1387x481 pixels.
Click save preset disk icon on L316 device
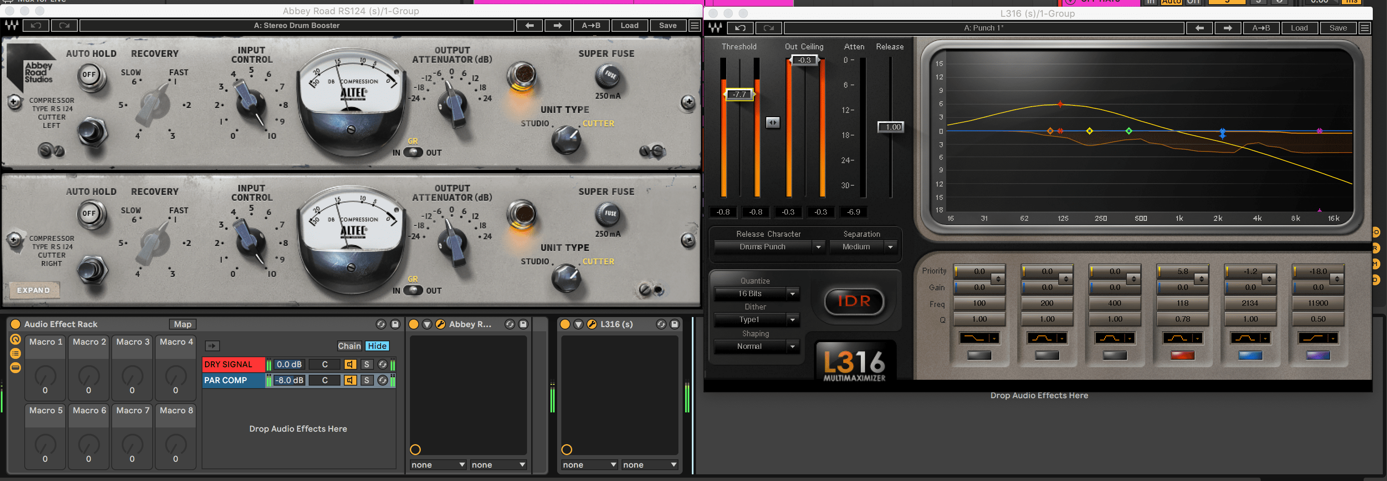674,324
